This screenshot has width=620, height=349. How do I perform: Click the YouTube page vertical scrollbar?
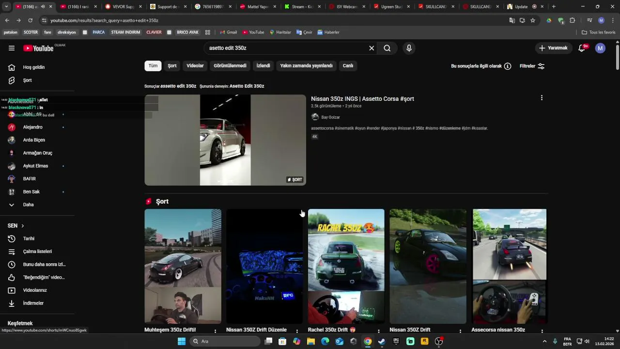[x=617, y=58]
